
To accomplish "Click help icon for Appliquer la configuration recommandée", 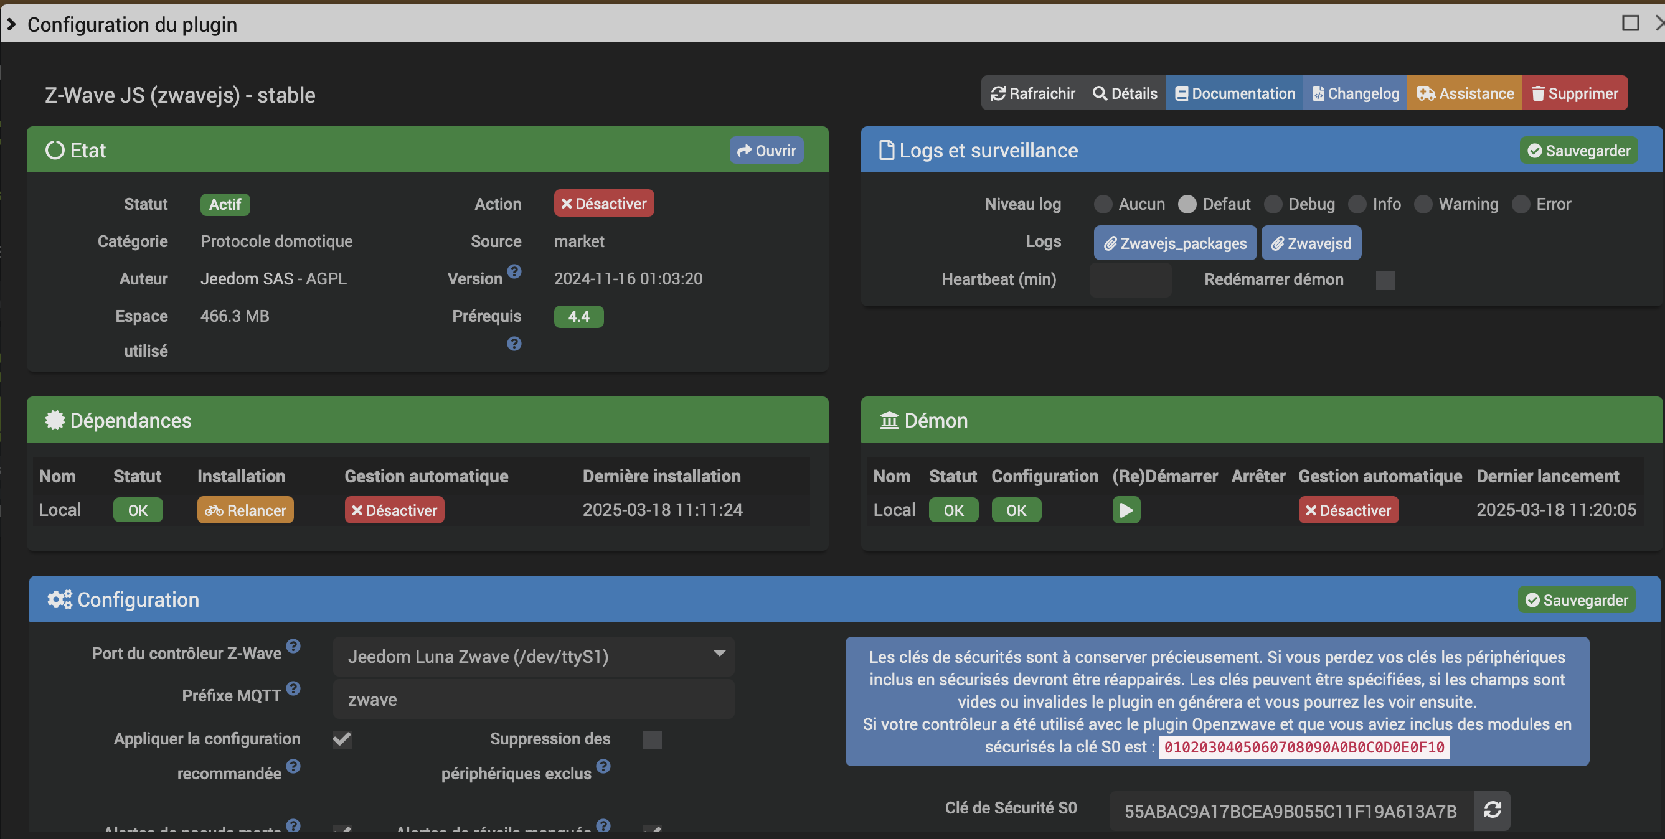I will coord(293,767).
